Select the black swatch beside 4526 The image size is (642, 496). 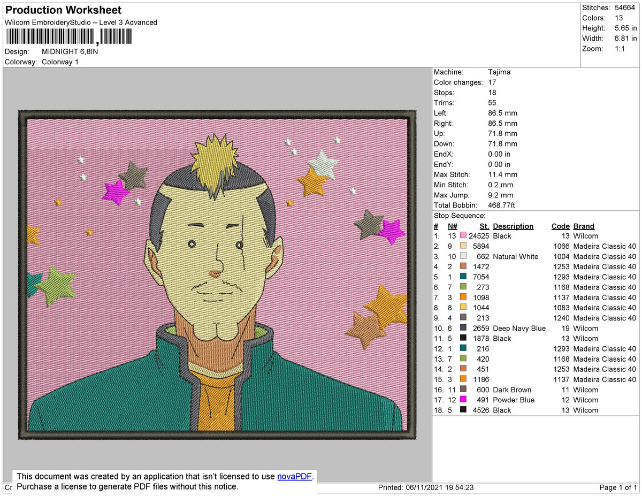coord(463,410)
